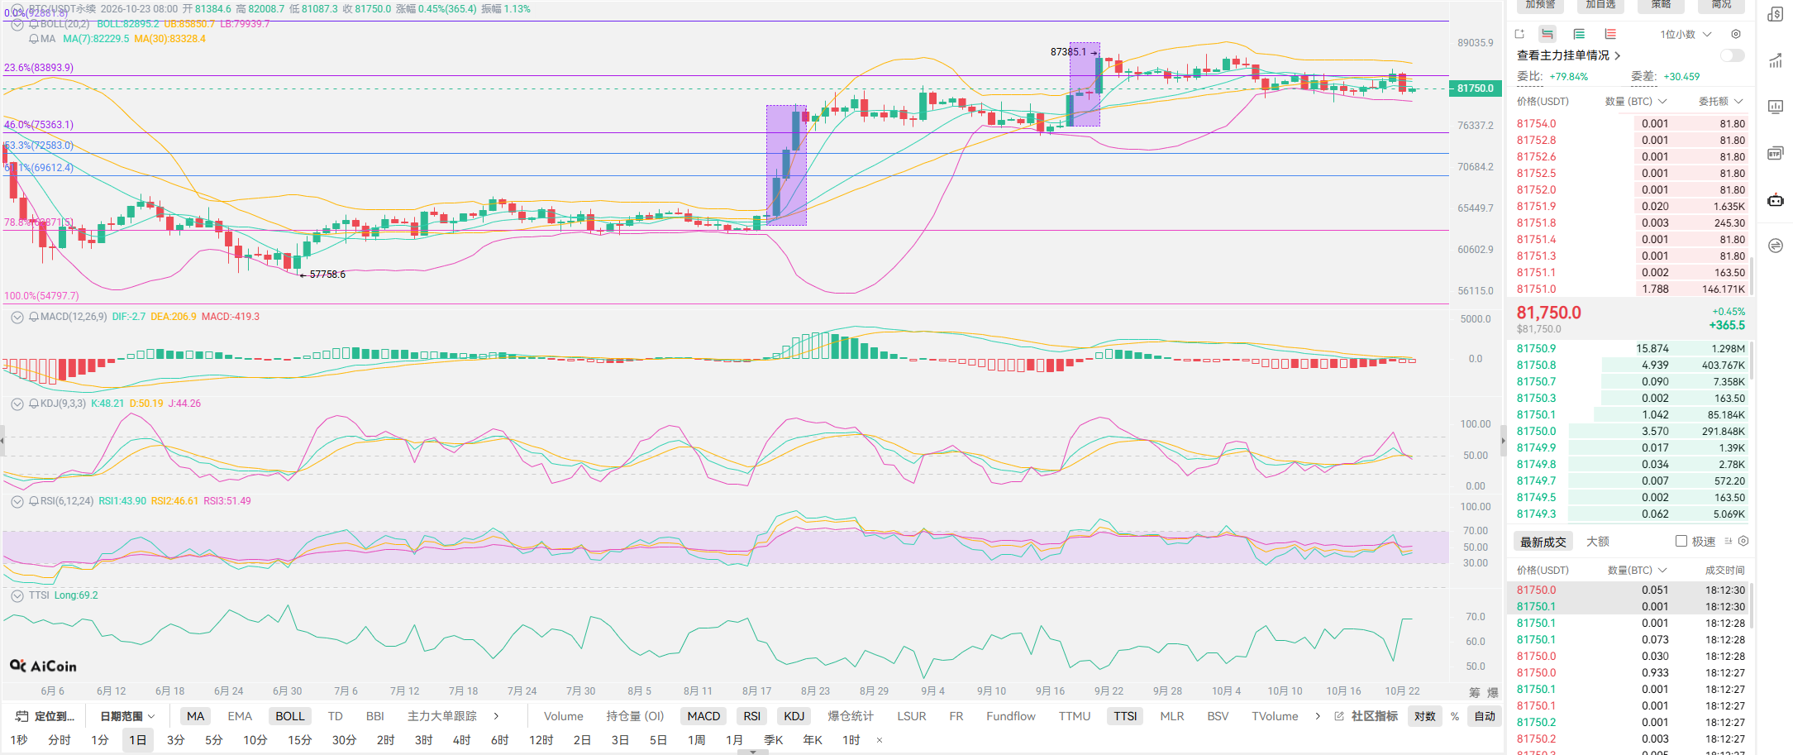Switch to the 最新成交 tab

coord(1543,542)
